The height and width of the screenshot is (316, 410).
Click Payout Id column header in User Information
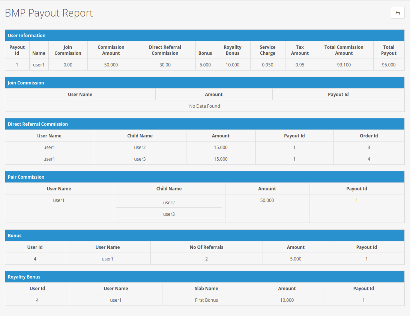point(17,50)
